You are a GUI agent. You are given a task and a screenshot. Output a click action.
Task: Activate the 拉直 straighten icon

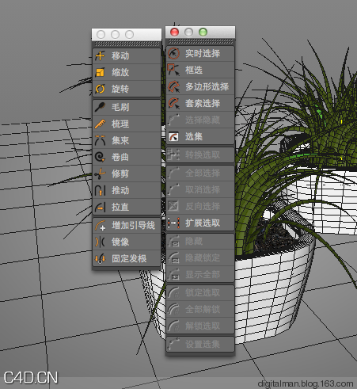point(100,207)
